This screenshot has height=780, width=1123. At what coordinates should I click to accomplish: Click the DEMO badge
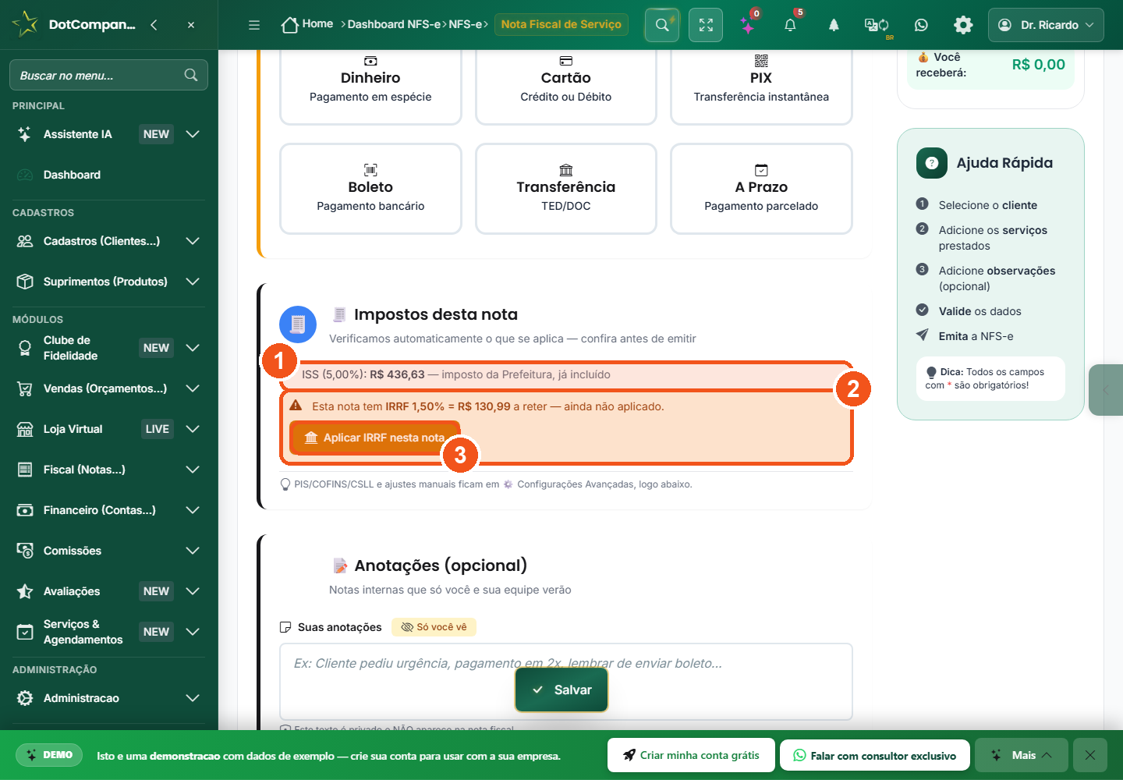click(x=49, y=755)
